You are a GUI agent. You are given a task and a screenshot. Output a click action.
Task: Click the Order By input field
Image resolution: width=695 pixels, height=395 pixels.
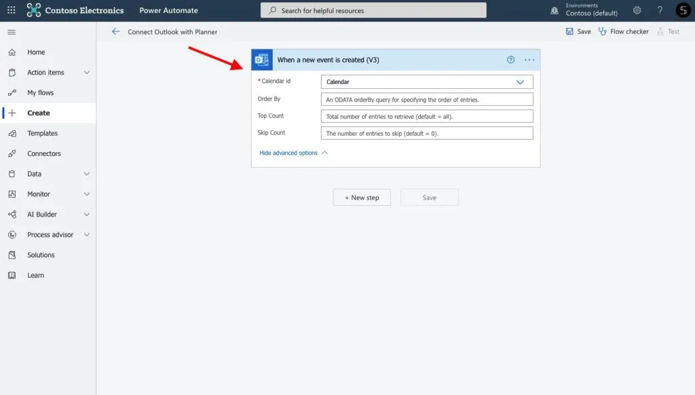(x=427, y=99)
